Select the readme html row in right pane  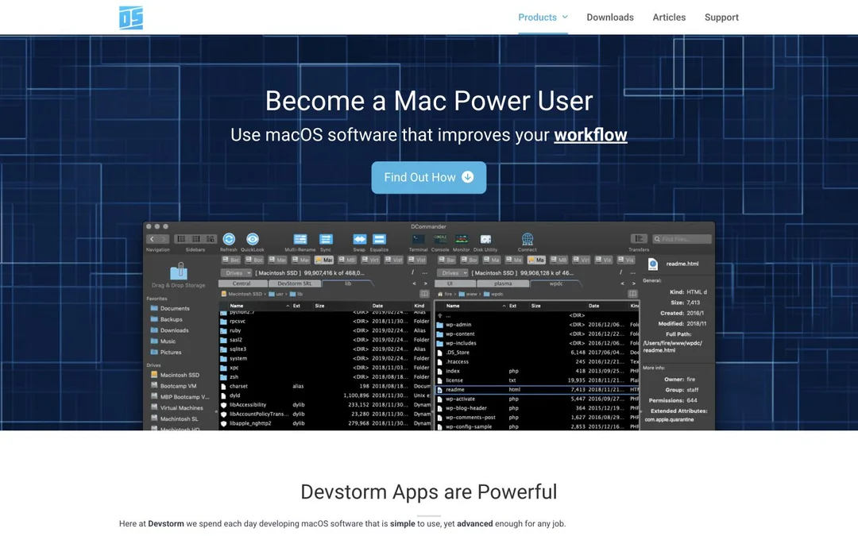click(536, 389)
